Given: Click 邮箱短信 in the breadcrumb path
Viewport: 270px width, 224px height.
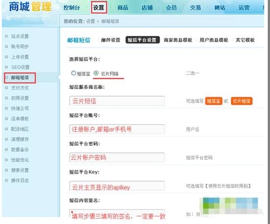Looking at the screenshot, I should [x=110, y=21].
